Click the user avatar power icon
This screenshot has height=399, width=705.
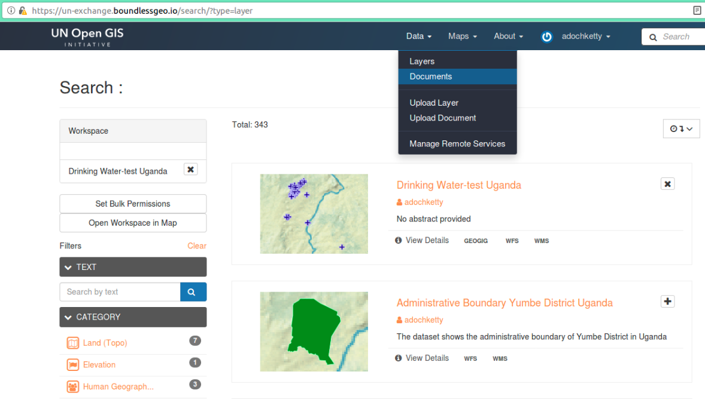[546, 37]
